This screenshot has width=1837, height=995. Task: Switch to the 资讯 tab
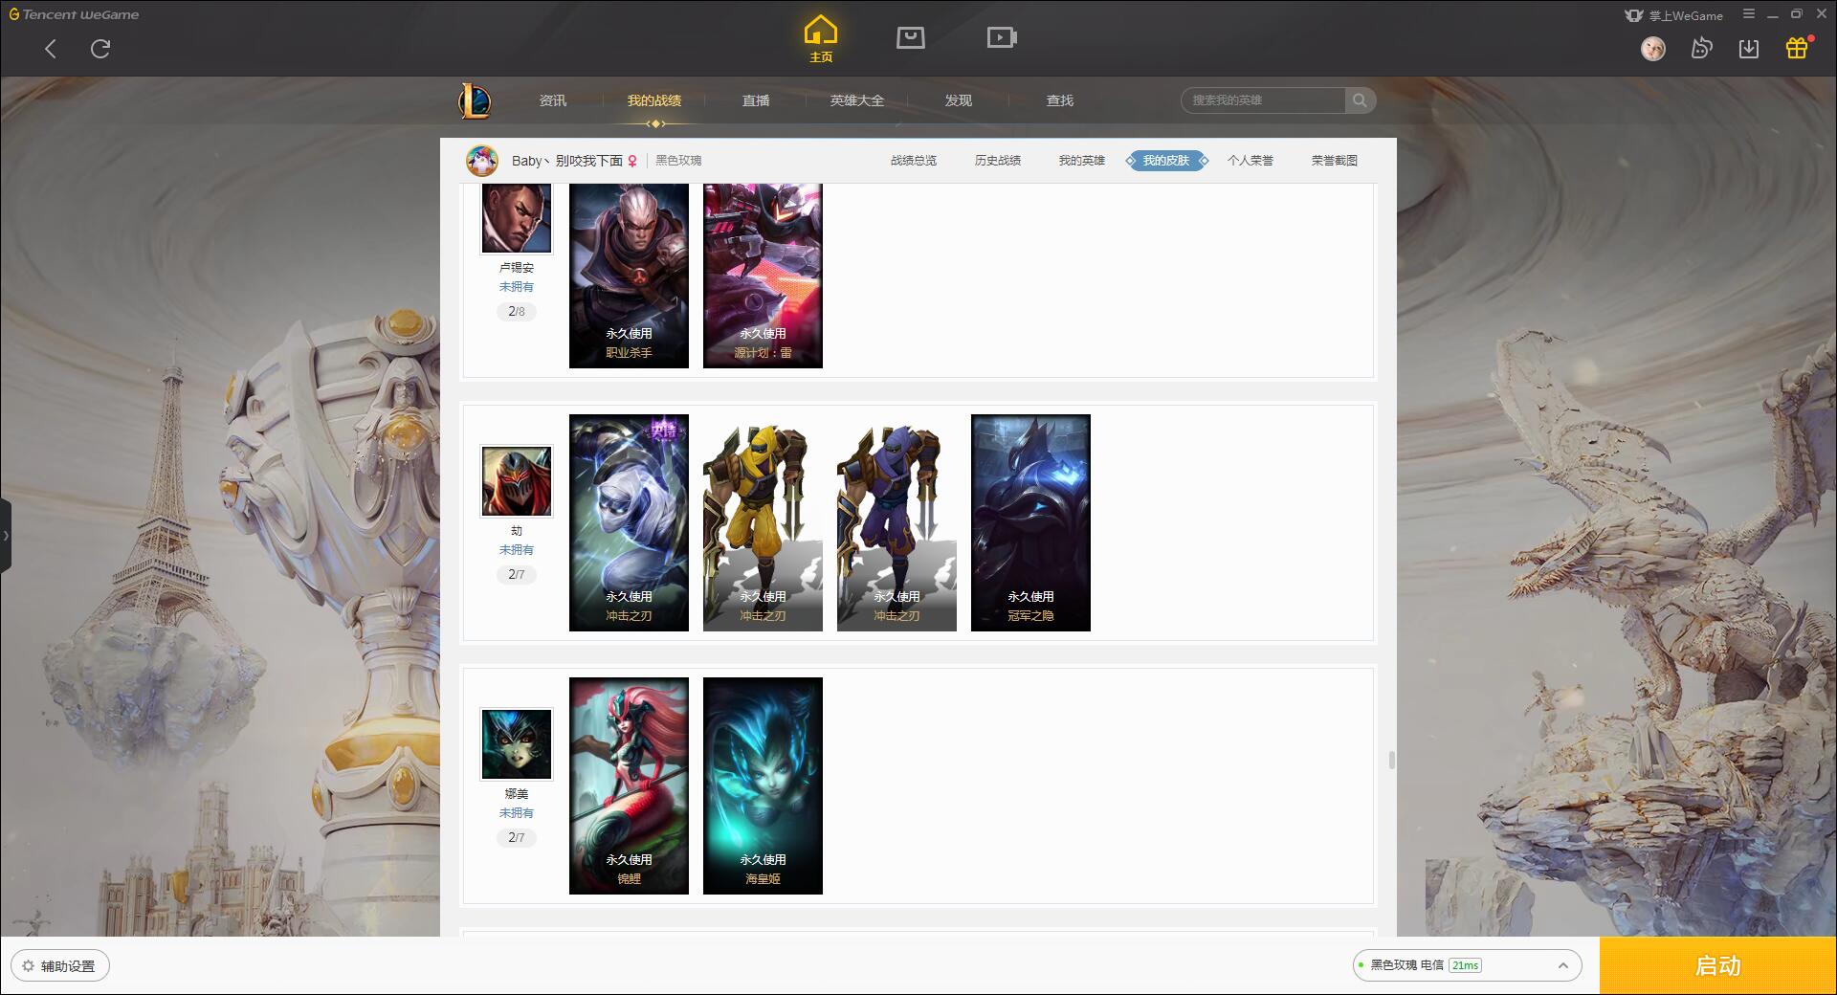coord(553,100)
